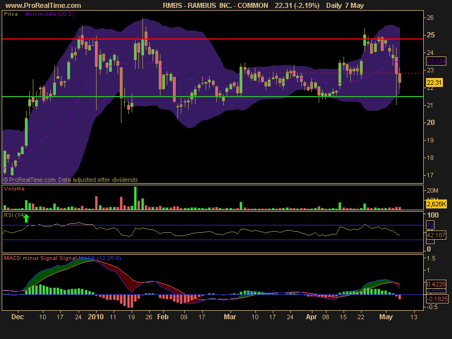Click the 22.31 (-2.19%) quote text
Screen dimensions: 452x339
tap(297, 6)
